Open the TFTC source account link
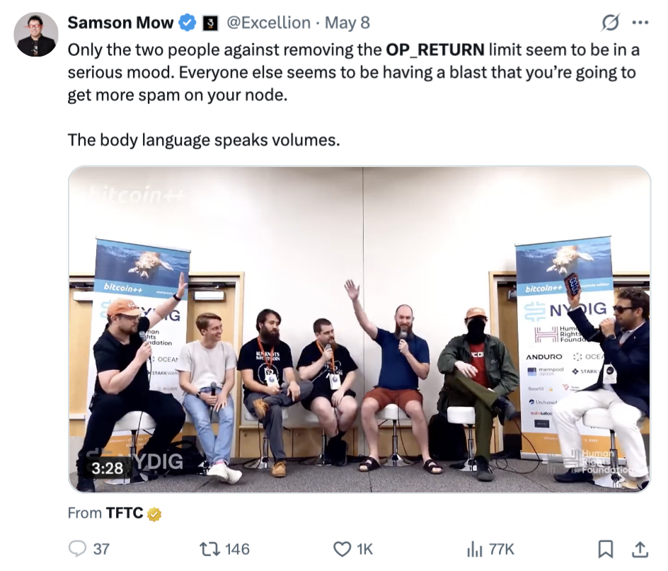668x571 pixels. pyautogui.click(x=125, y=513)
